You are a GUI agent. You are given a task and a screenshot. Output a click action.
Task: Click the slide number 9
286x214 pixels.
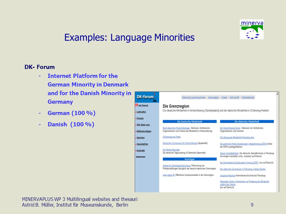click(x=252, y=205)
